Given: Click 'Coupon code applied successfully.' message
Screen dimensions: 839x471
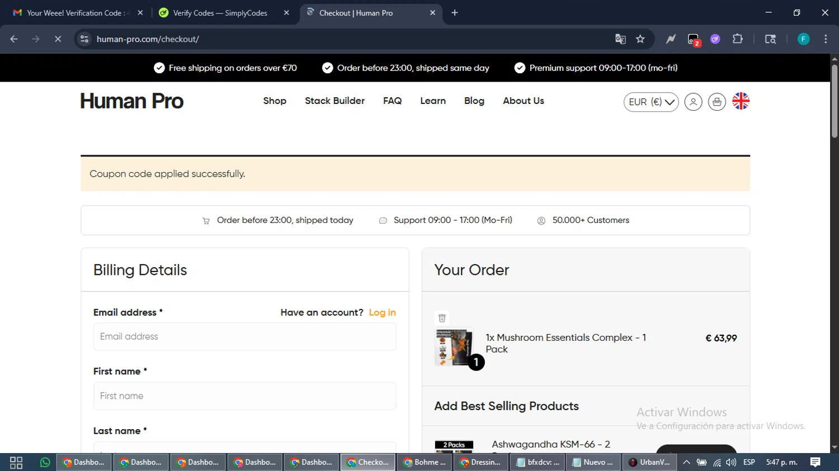Looking at the screenshot, I should 167,174.
